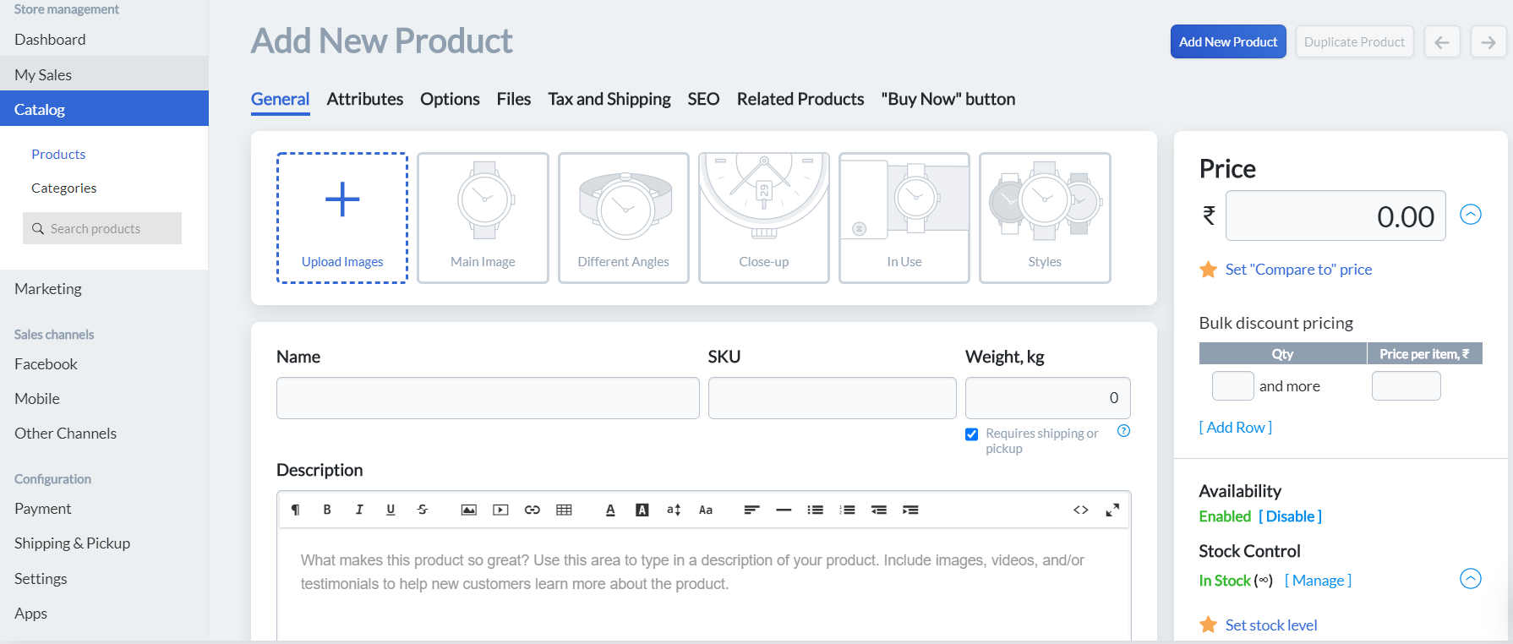
Task: Click the insert link icon
Action: point(532,510)
